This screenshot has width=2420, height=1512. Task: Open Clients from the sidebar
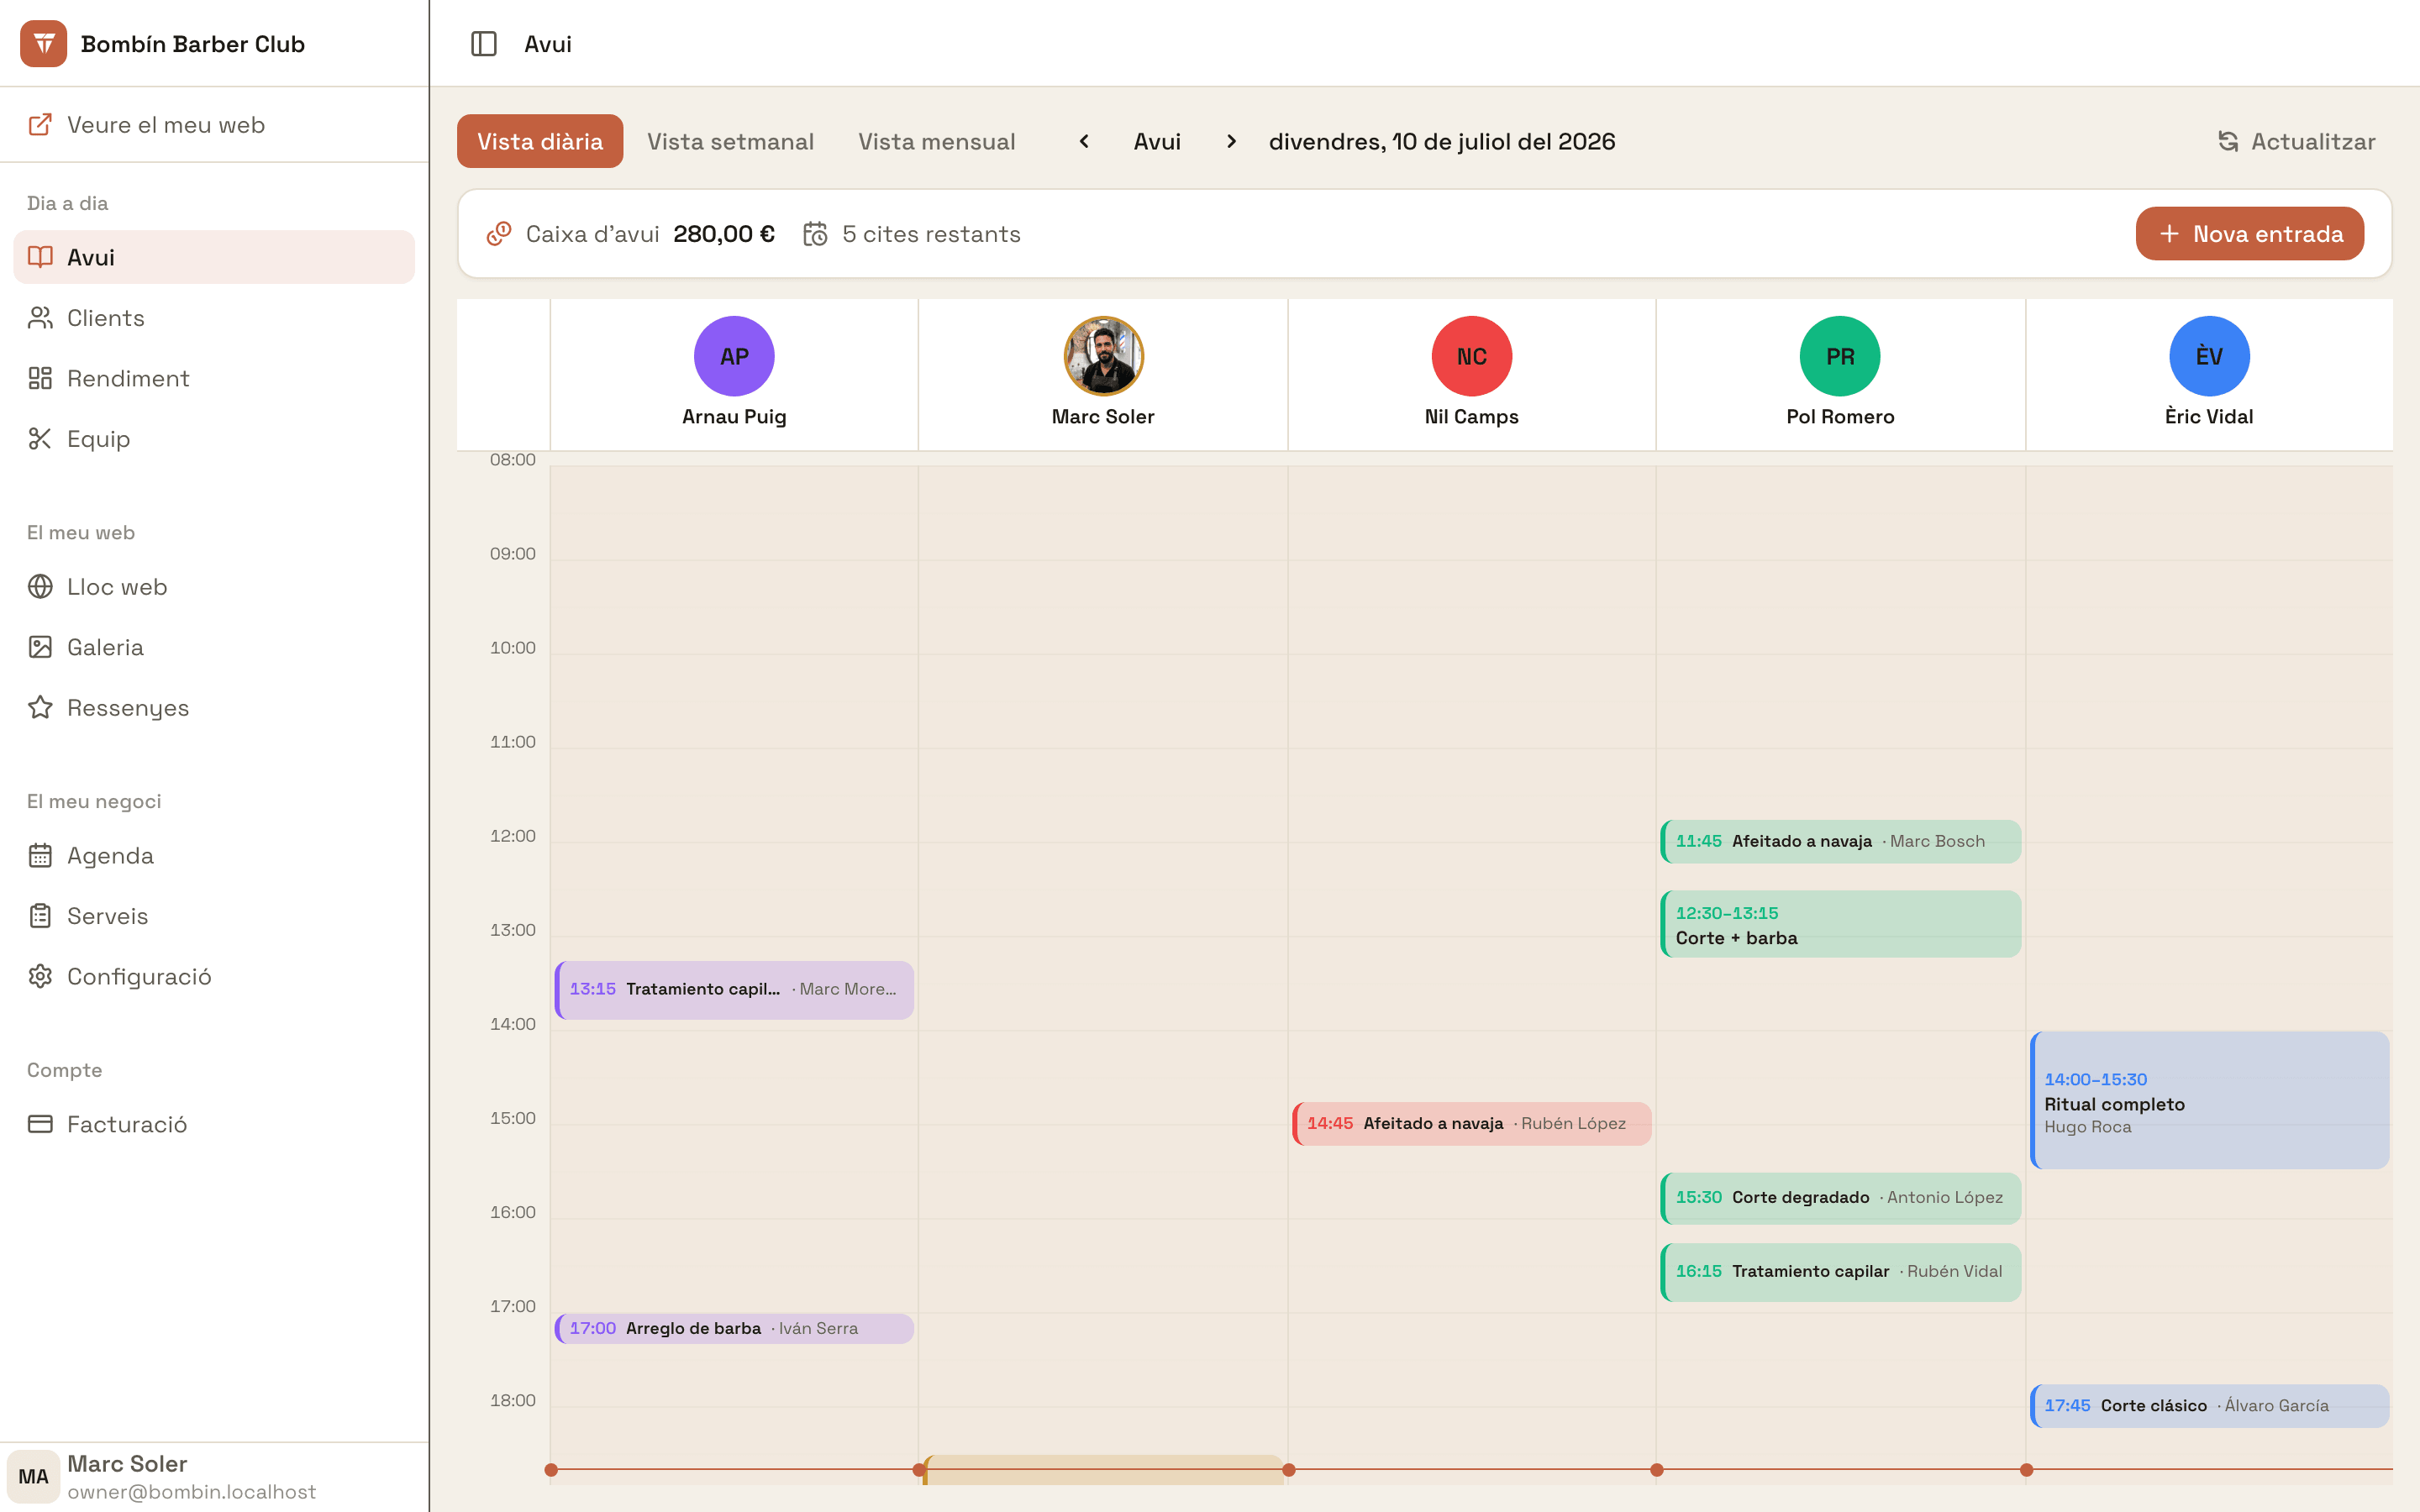[214, 318]
